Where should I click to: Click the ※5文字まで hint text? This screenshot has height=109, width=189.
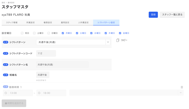tap(41, 80)
